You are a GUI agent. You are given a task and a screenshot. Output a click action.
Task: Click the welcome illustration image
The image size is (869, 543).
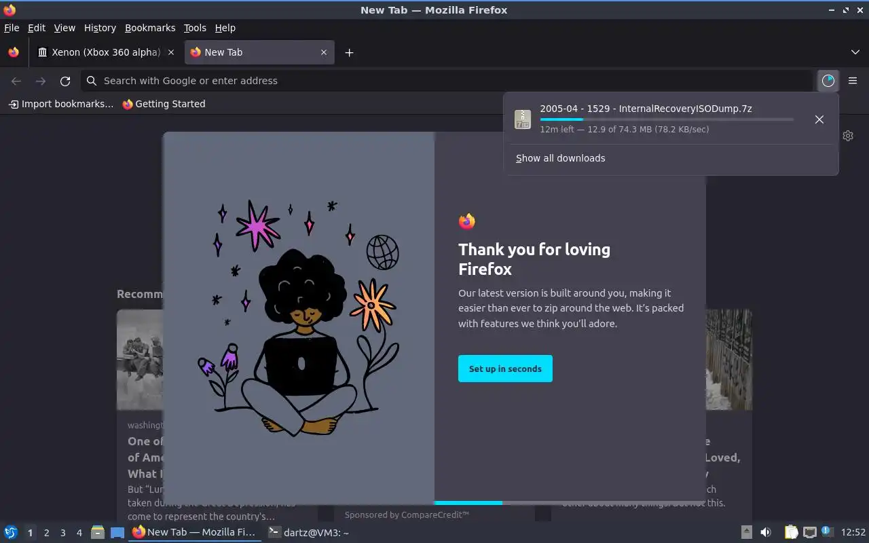pos(299,318)
